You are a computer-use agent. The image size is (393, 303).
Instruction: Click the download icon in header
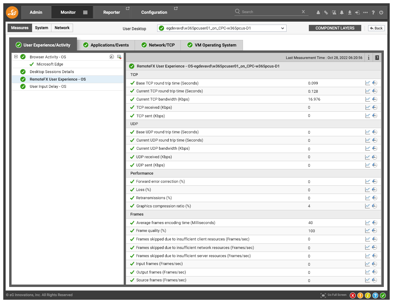coord(350,12)
